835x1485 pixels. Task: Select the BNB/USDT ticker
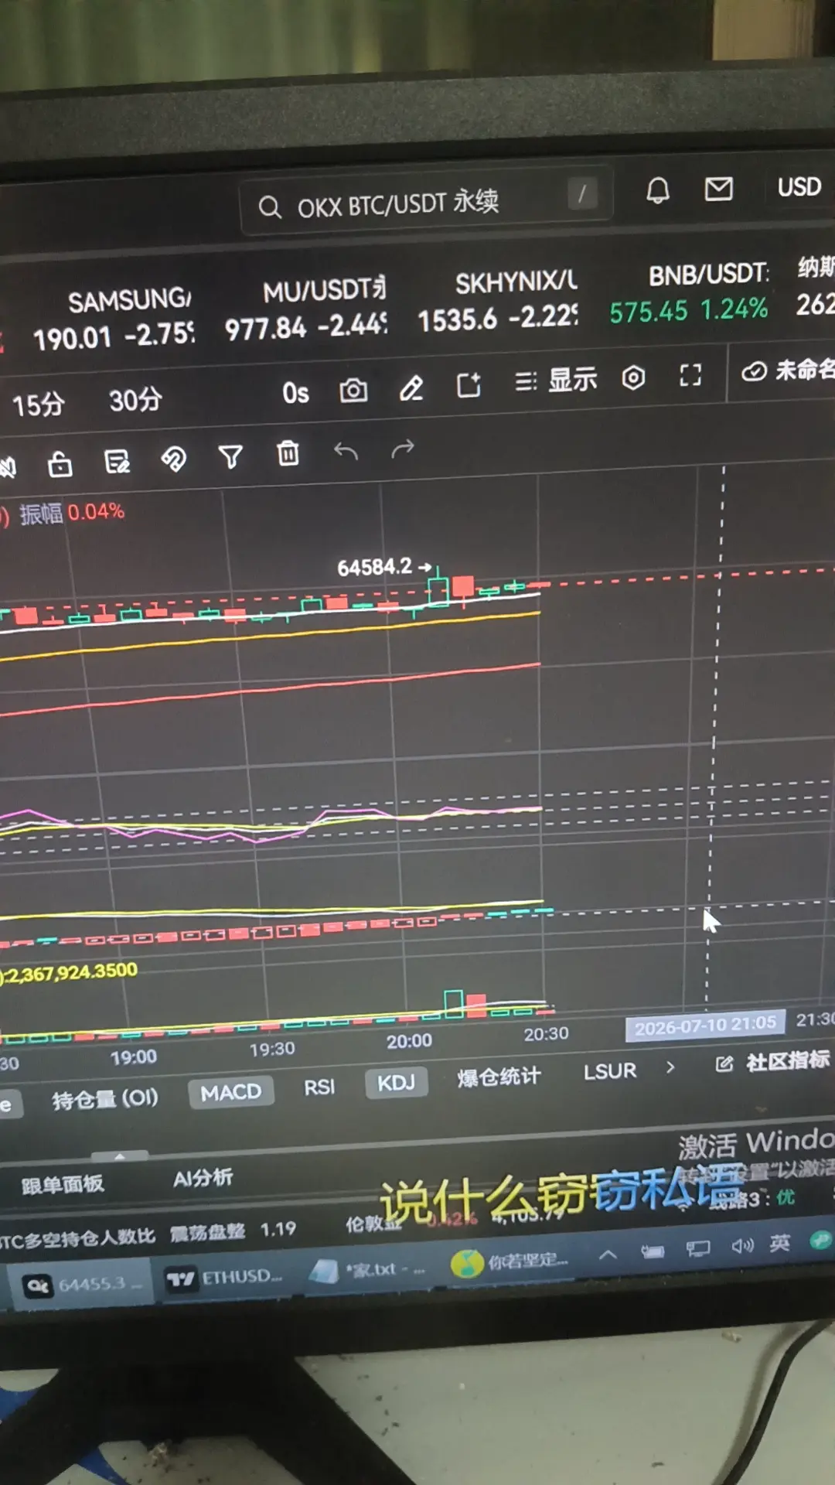688,292
